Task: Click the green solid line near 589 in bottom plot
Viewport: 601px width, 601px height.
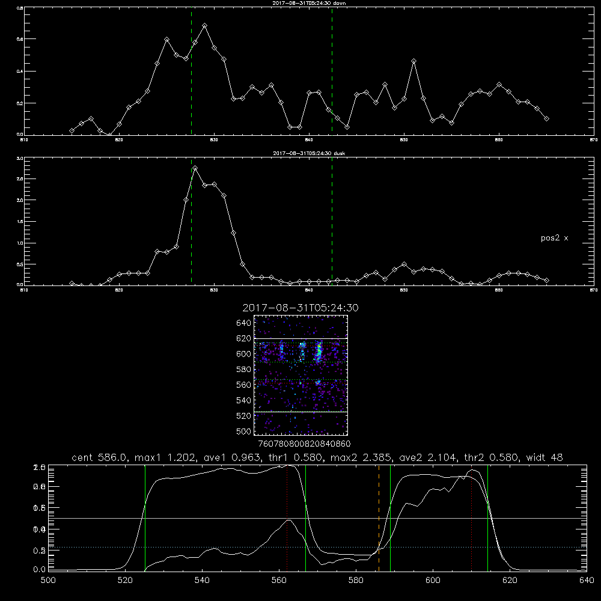Action: (390, 517)
